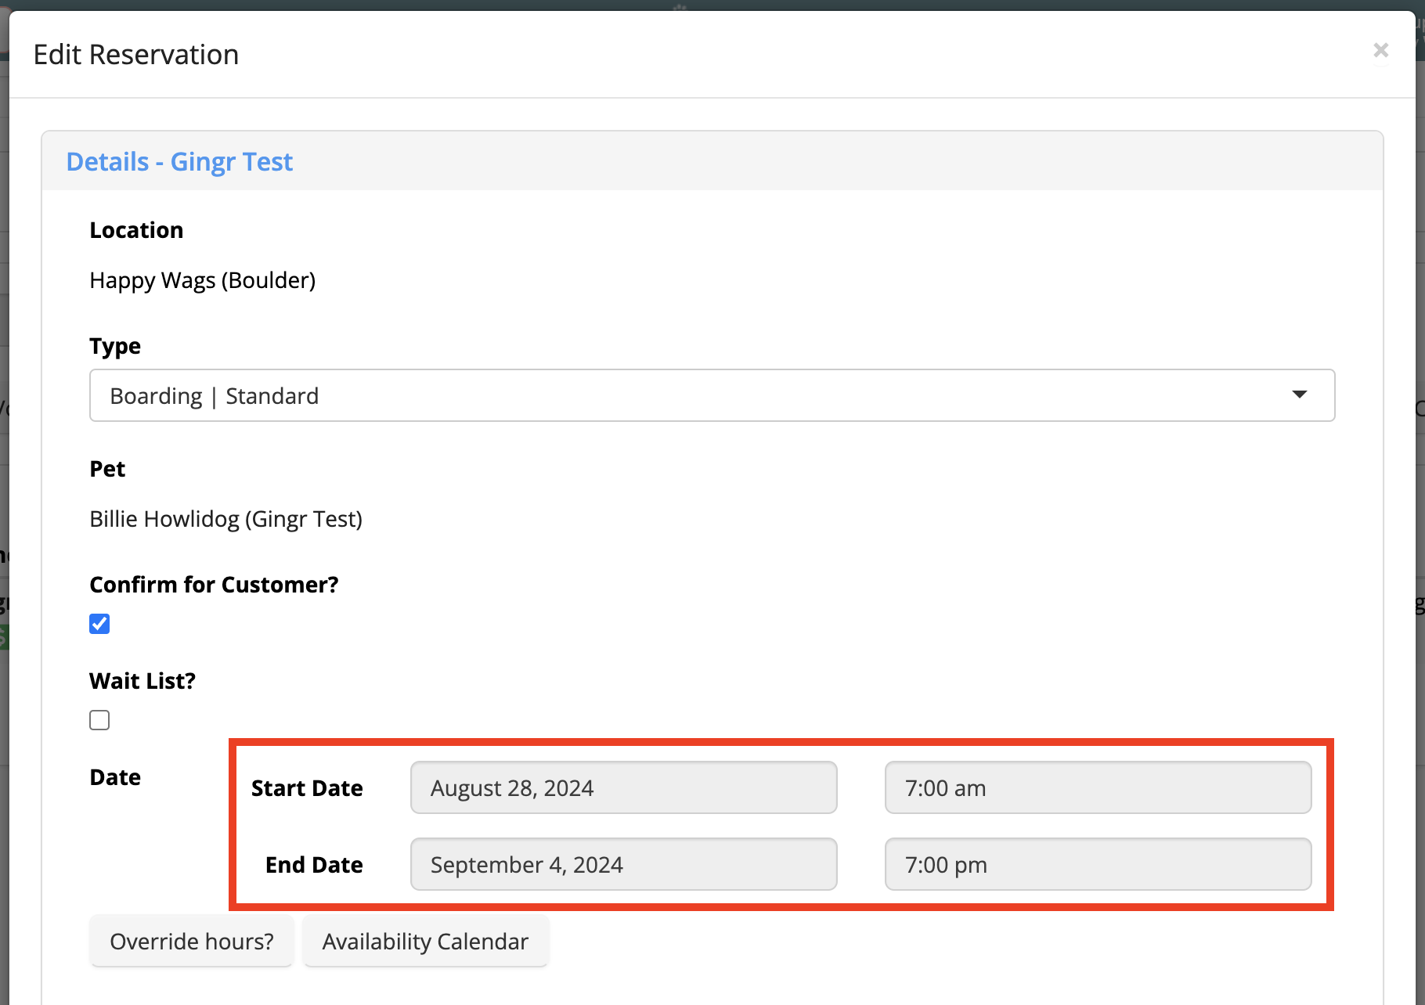Click the Date label
The width and height of the screenshot is (1425, 1005).
click(x=115, y=777)
